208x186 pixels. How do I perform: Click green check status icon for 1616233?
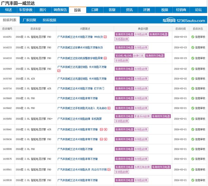[193, 47]
